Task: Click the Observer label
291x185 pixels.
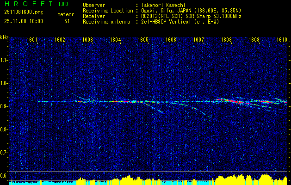Action: point(94,5)
